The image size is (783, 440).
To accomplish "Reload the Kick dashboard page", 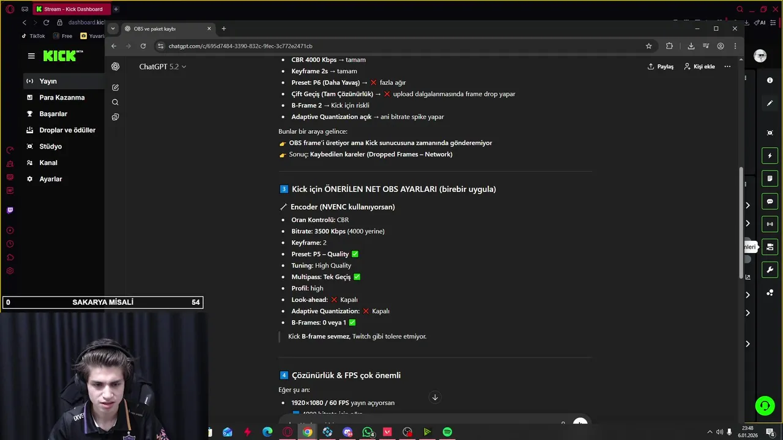I will point(46,23).
